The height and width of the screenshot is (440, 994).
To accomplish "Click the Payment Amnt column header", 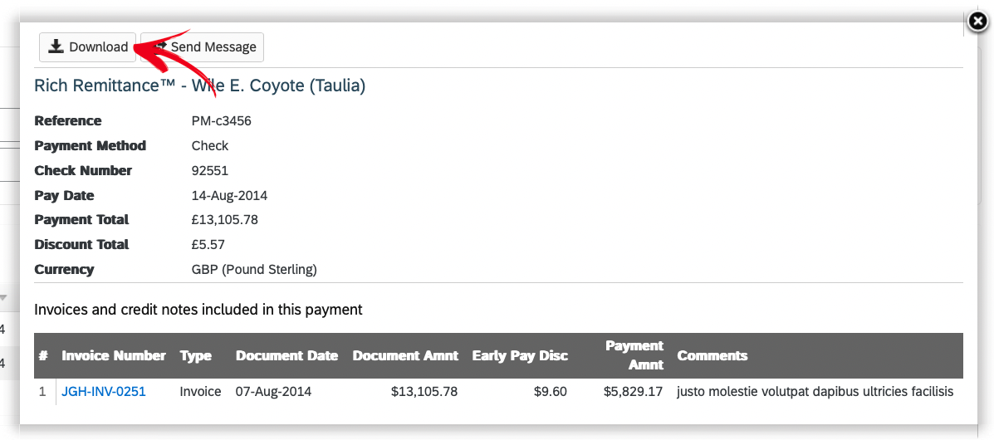I will 634,355.
